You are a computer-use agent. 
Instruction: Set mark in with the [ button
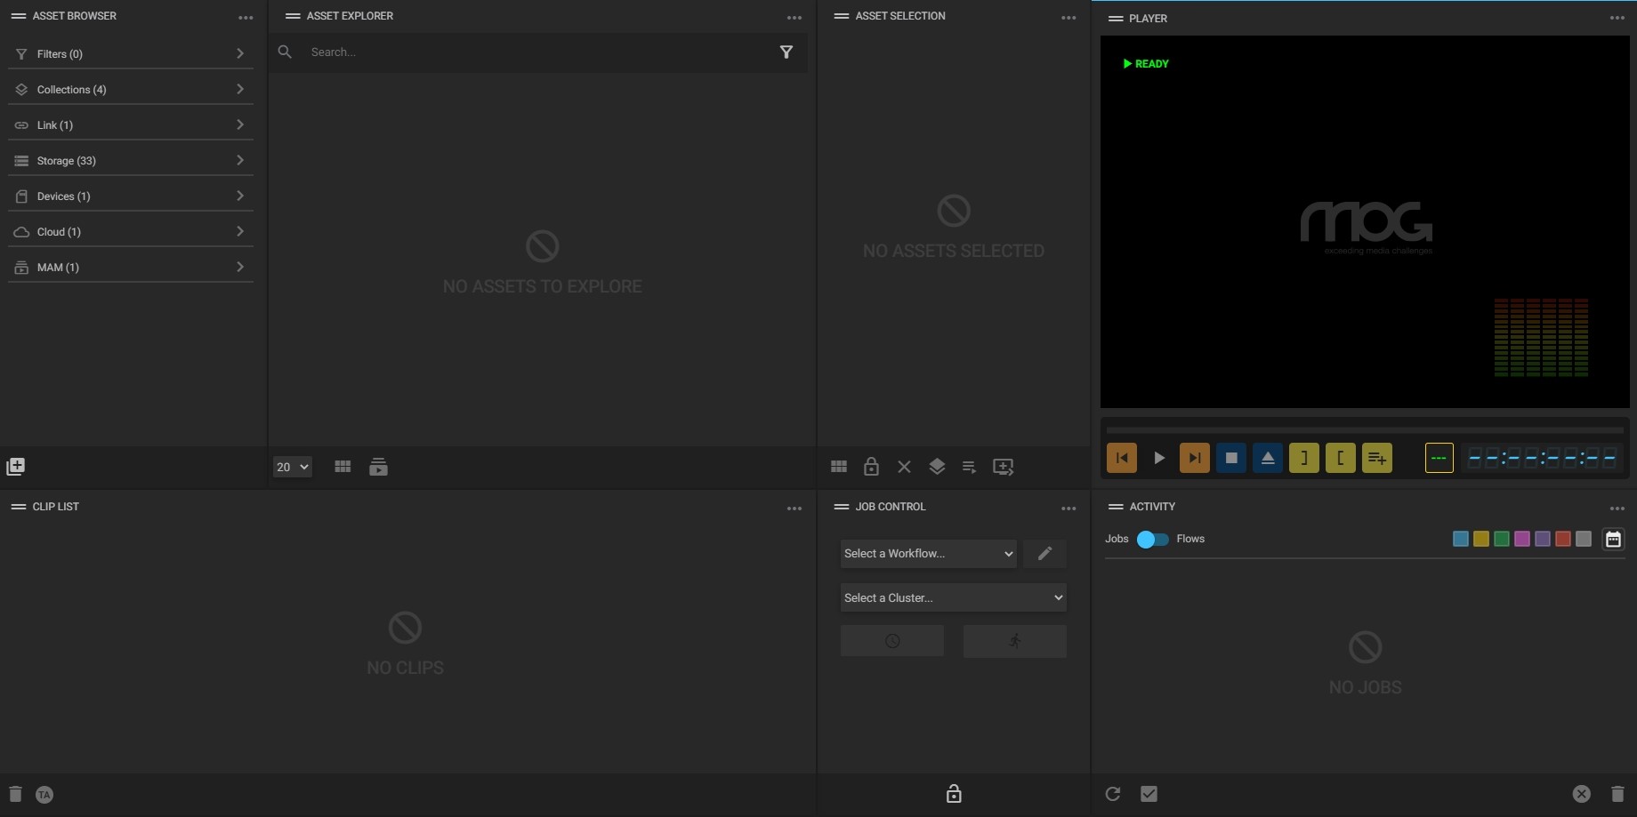(x=1341, y=458)
